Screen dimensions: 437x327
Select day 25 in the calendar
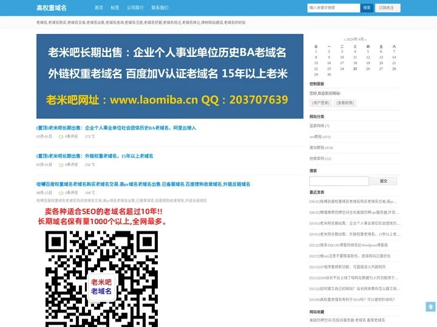click(355, 68)
